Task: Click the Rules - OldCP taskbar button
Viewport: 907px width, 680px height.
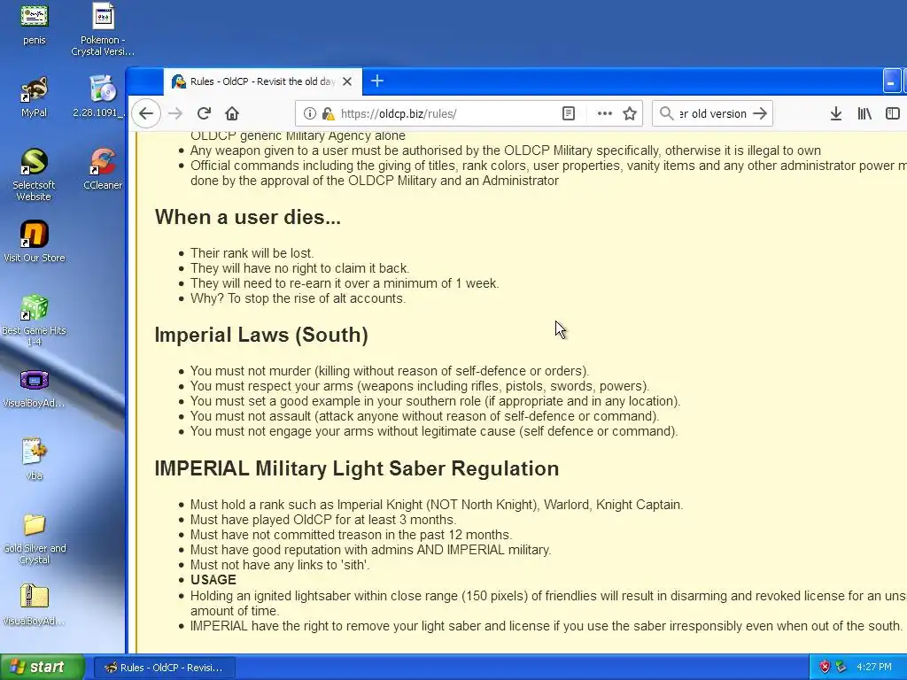Action: 164,668
